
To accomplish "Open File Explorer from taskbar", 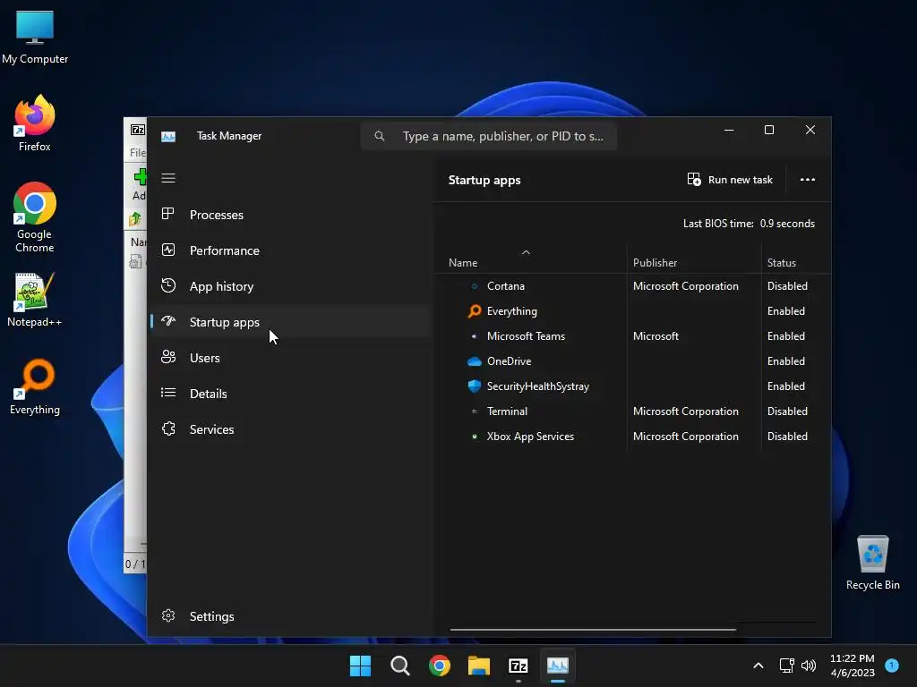I will (479, 666).
